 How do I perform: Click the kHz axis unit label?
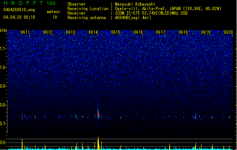click(x=3, y=30)
